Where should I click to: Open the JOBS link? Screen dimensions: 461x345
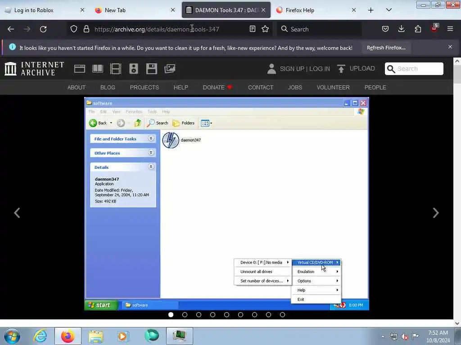[x=295, y=88]
